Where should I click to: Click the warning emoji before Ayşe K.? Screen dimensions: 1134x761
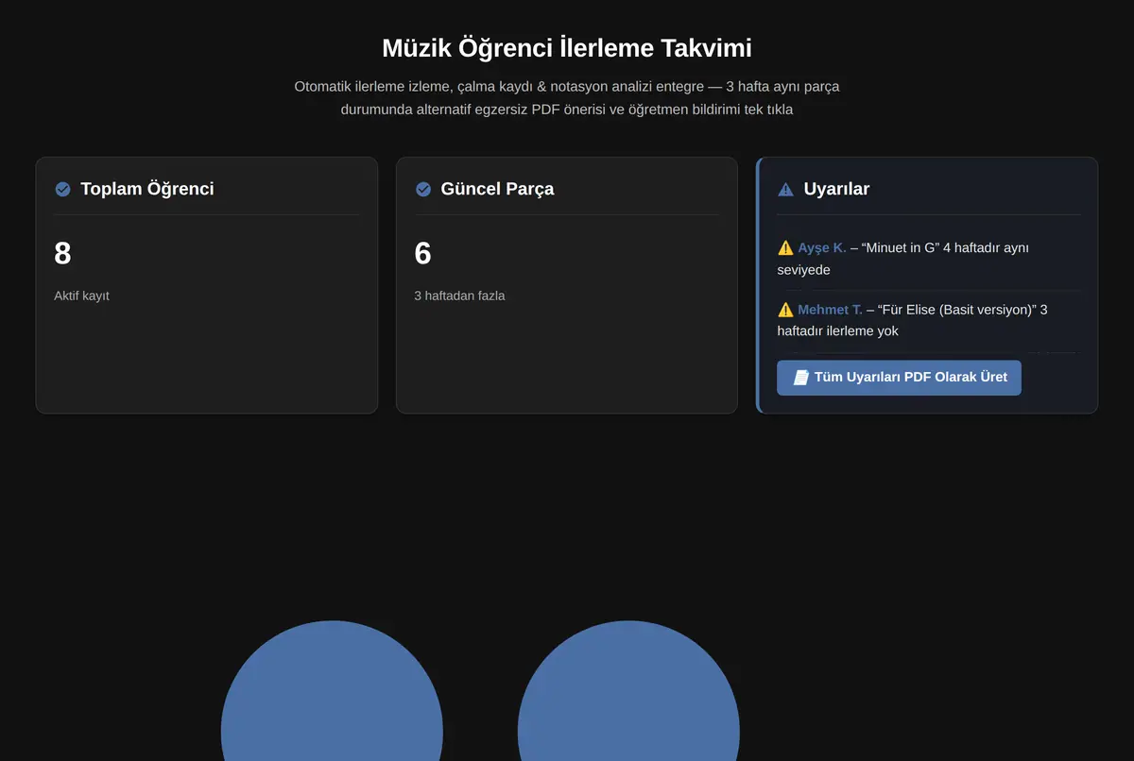click(x=785, y=247)
